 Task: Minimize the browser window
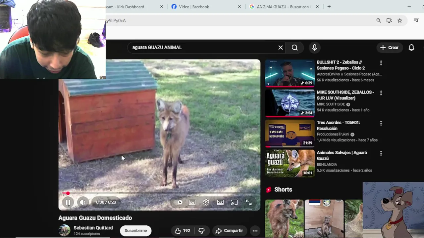click(409, 7)
